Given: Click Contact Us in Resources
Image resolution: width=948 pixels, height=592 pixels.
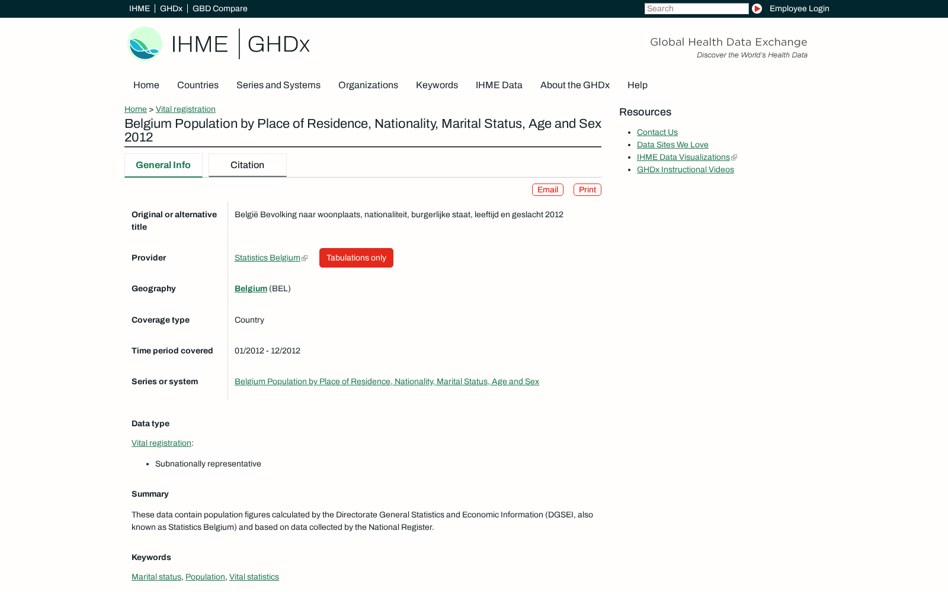Looking at the screenshot, I should click(657, 132).
